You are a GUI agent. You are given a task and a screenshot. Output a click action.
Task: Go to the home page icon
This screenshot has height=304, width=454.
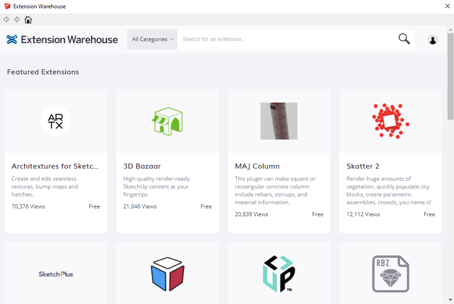(x=28, y=19)
